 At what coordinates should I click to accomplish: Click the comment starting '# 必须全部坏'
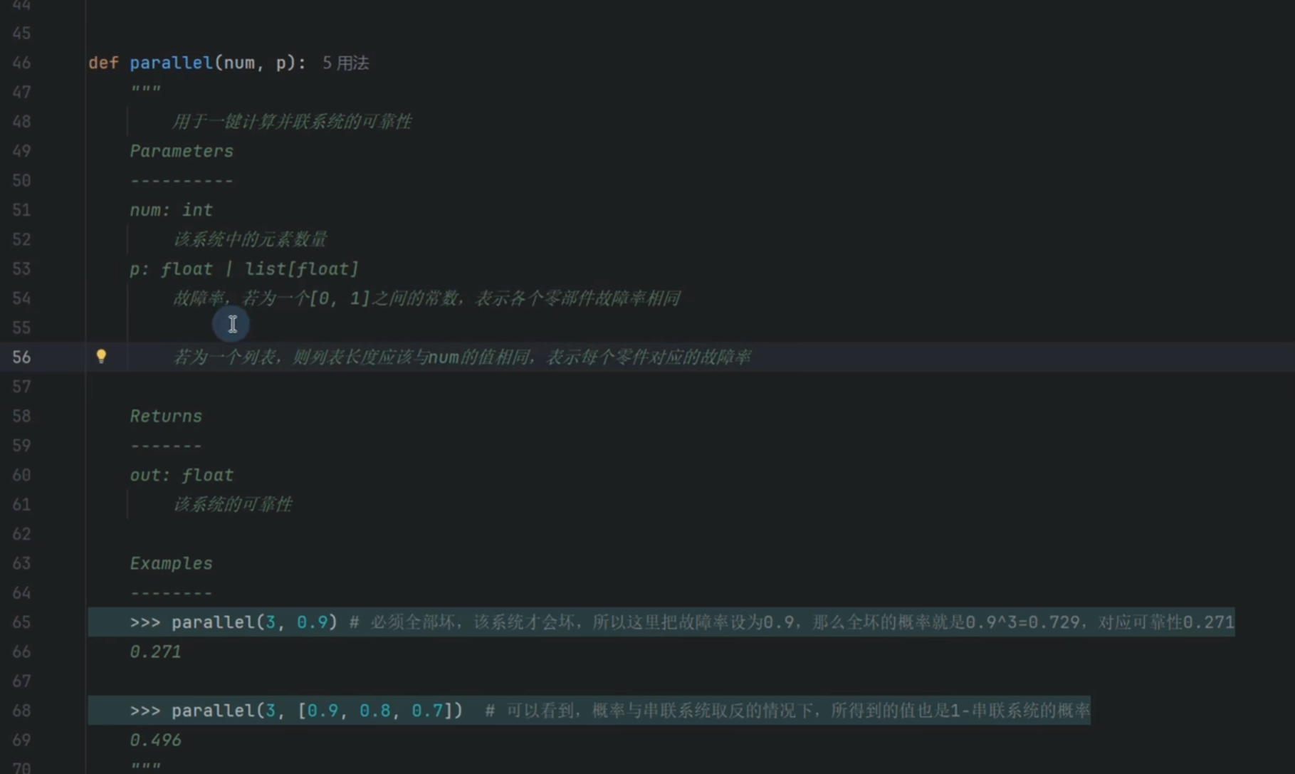click(x=792, y=622)
